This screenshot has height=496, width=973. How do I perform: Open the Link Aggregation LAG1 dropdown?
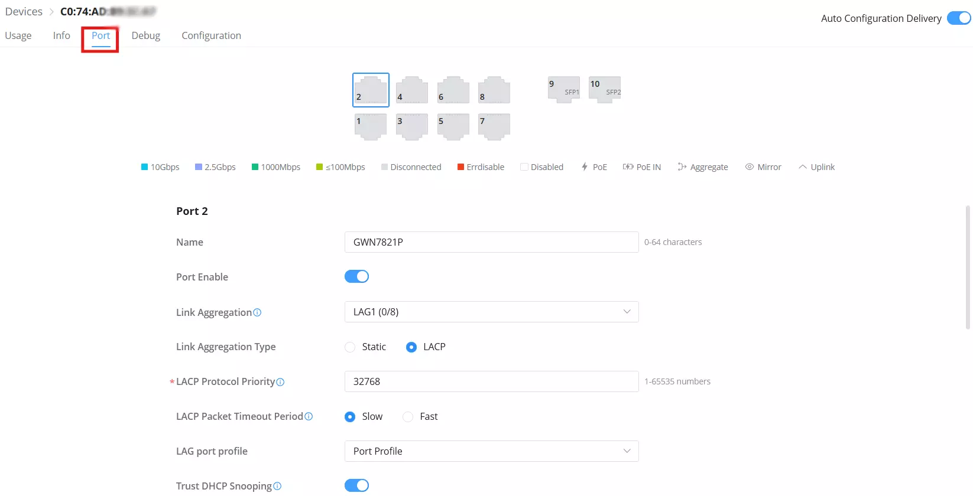point(491,312)
